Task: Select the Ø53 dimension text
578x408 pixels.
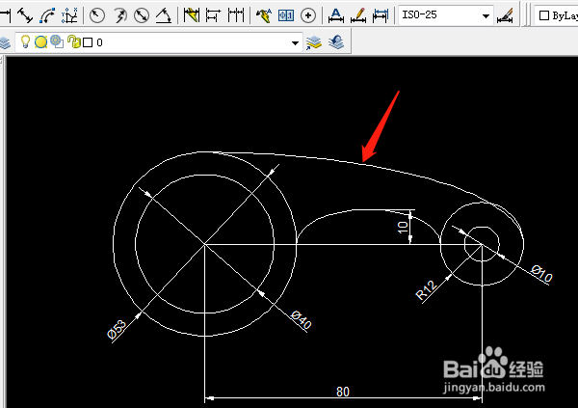Action: pyautogui.click(x=117, y=329)
